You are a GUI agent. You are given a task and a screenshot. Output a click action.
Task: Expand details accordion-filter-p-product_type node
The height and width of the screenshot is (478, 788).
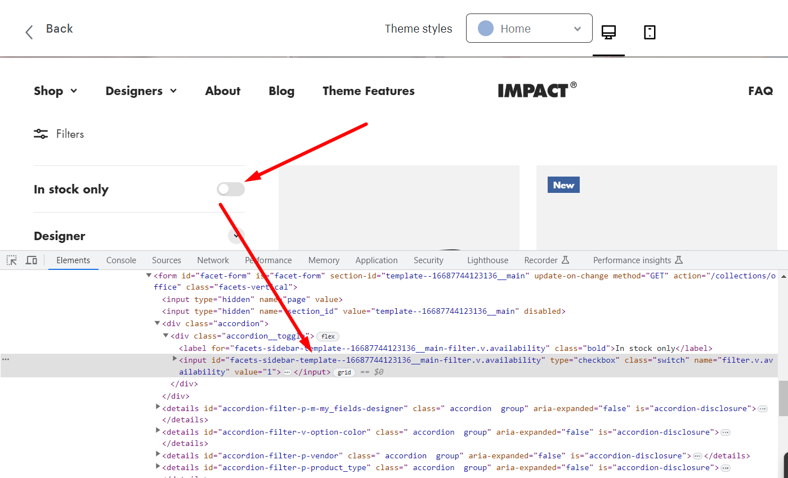[158, 466]
